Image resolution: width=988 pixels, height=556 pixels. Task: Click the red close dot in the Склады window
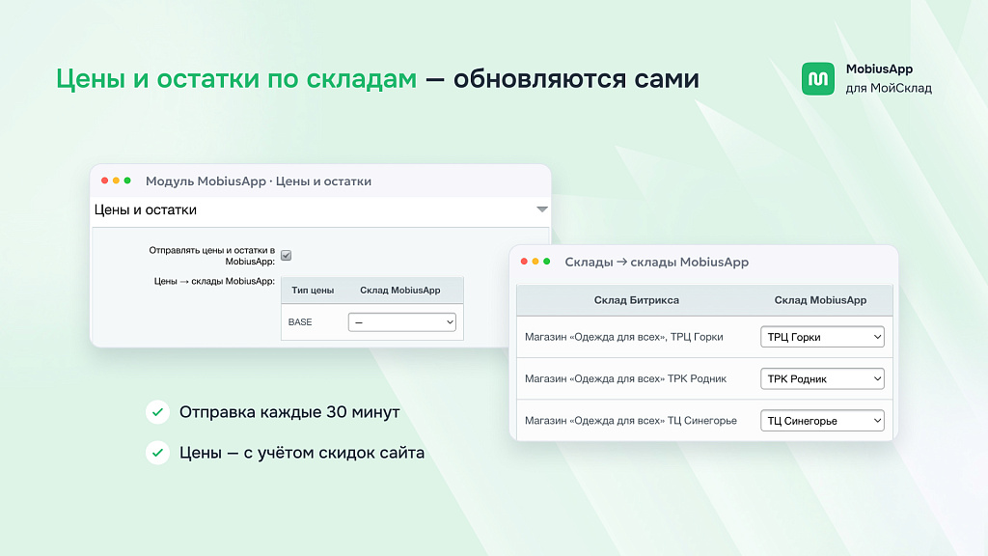tap(524, 262)
